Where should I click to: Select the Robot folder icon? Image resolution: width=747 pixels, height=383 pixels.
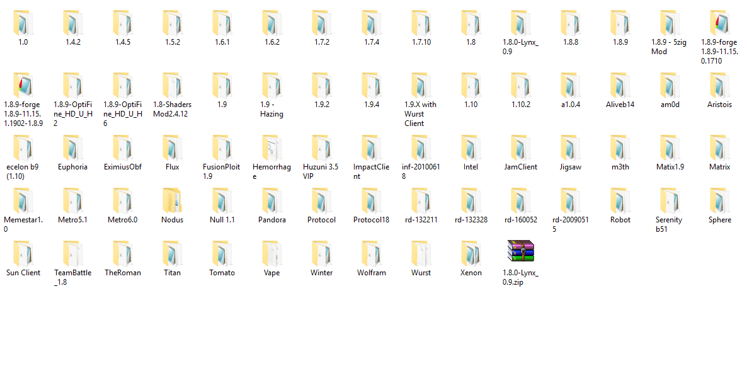pos(620,200)
